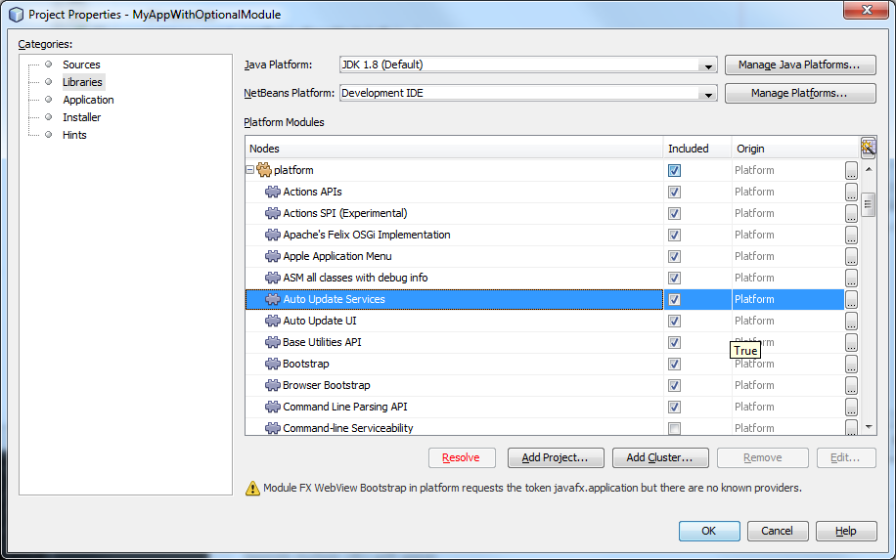
Task: Click the Project Properties title bar icon
Action: (x=16, y=15)
